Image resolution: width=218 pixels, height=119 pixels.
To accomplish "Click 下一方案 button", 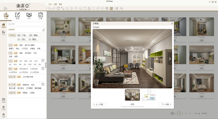I will 165,105.
